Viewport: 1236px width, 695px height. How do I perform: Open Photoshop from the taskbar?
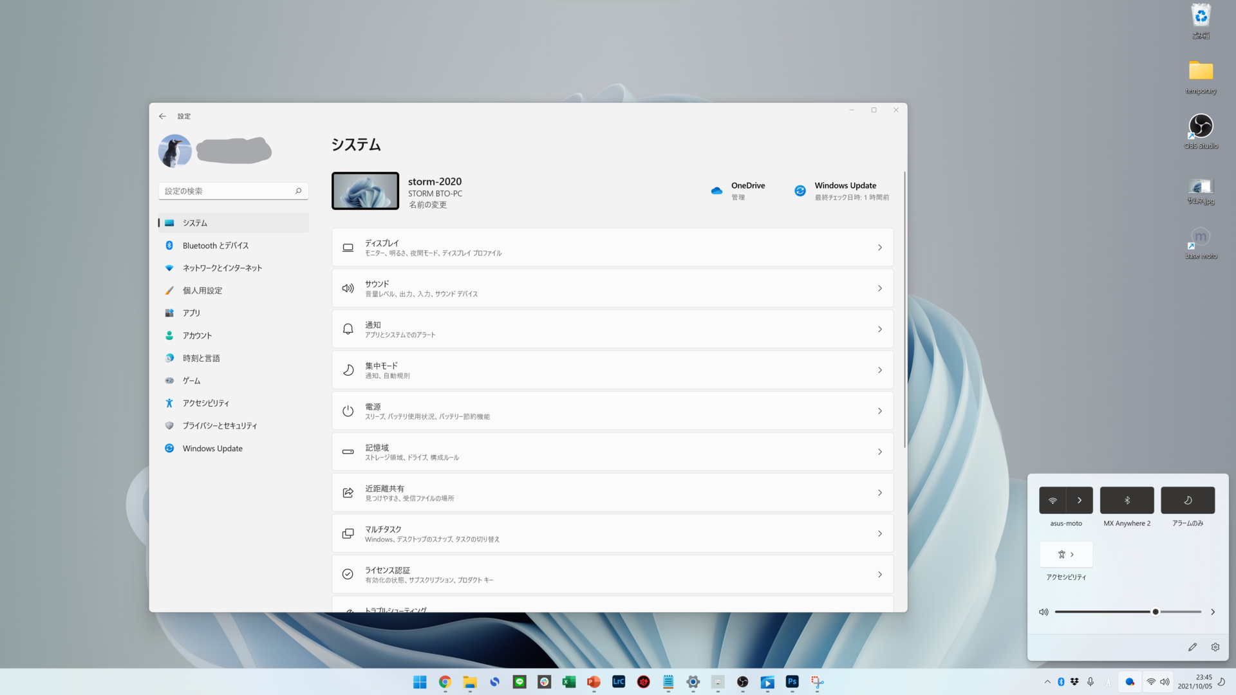tap(792, 682)
